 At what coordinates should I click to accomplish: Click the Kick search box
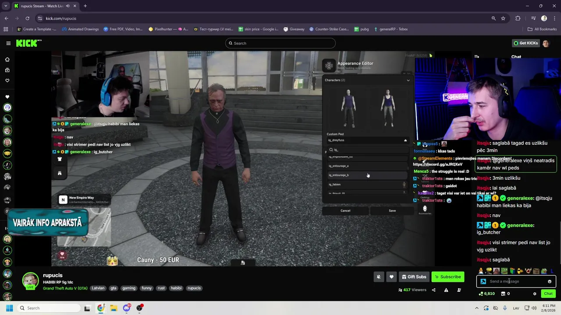click(x=280, y=43)
